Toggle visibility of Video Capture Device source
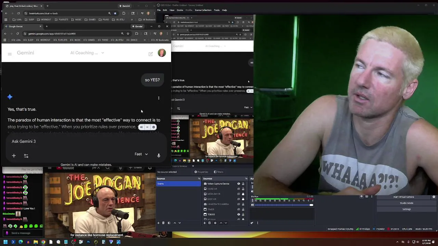438x246 pixels. [239, 184]
